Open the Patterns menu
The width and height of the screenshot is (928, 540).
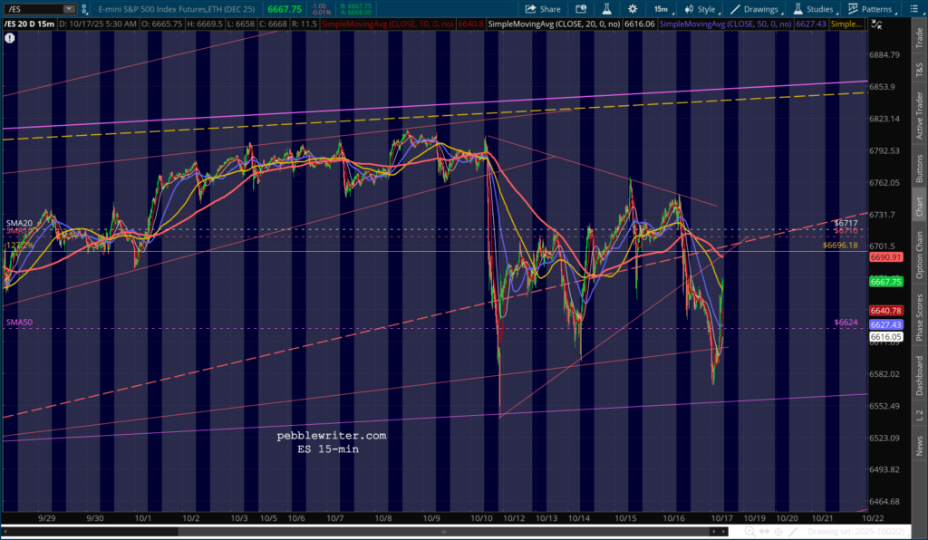[871, 9]
